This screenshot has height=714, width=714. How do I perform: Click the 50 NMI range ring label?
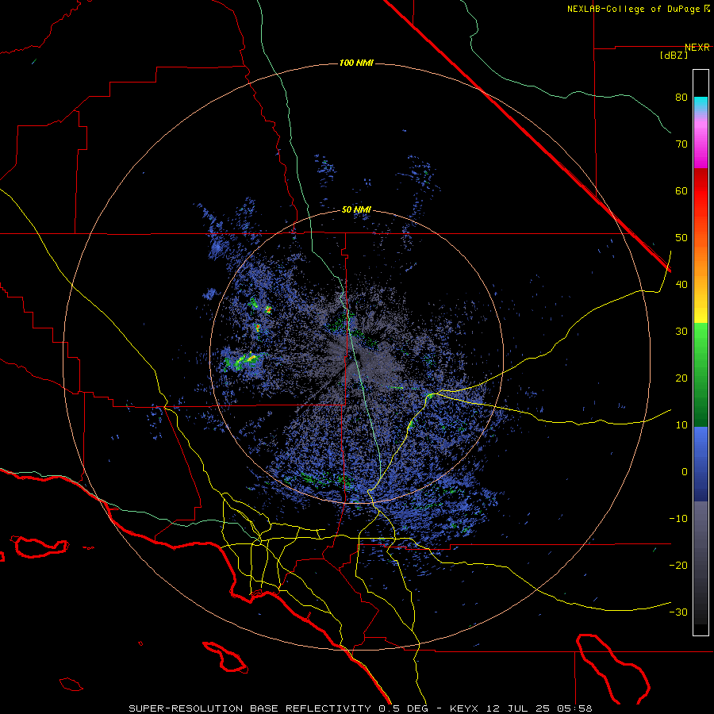point(356,210)
